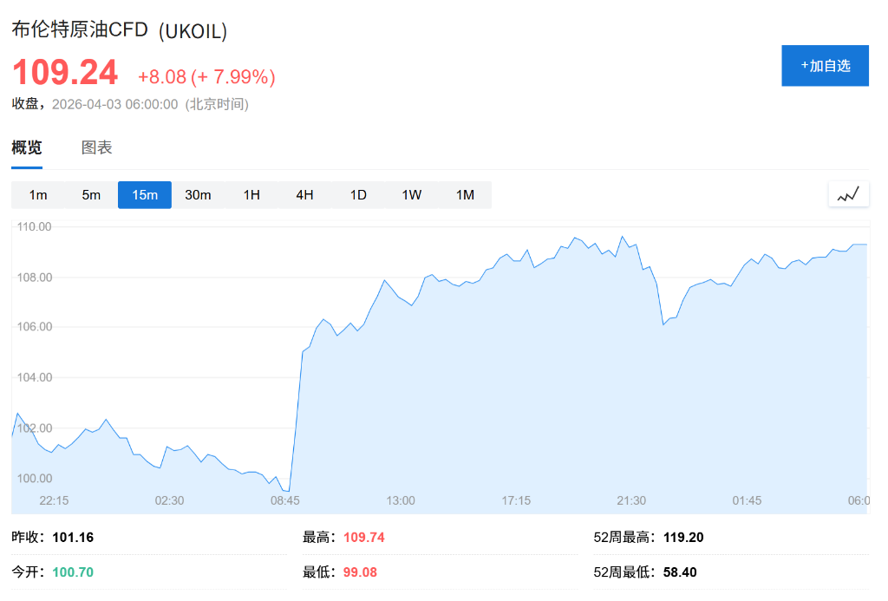Select the 概览 tab

(x=26, y=147)
